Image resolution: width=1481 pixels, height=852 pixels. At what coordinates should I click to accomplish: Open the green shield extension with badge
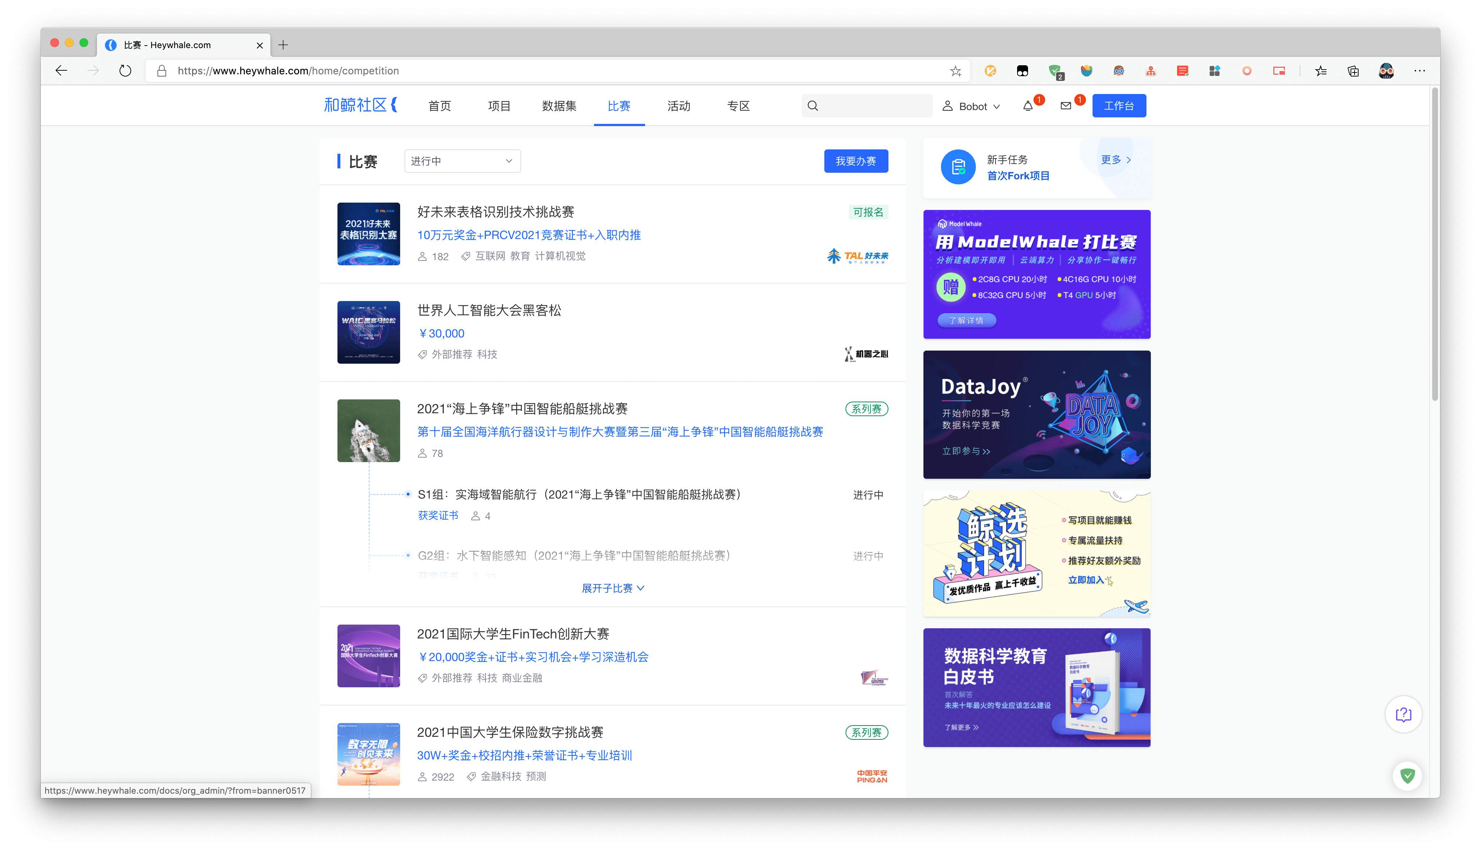[1055, 71]
